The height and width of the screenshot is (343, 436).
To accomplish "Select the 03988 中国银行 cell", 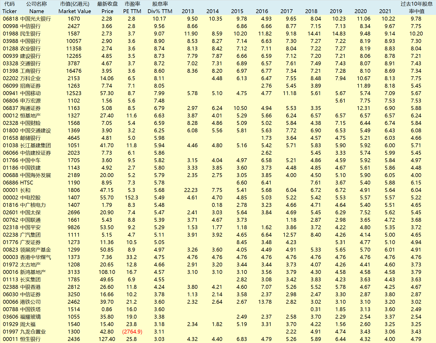I will point(22,41).
